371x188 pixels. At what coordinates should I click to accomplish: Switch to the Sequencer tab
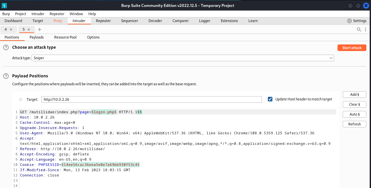click(x=129, y=21)
